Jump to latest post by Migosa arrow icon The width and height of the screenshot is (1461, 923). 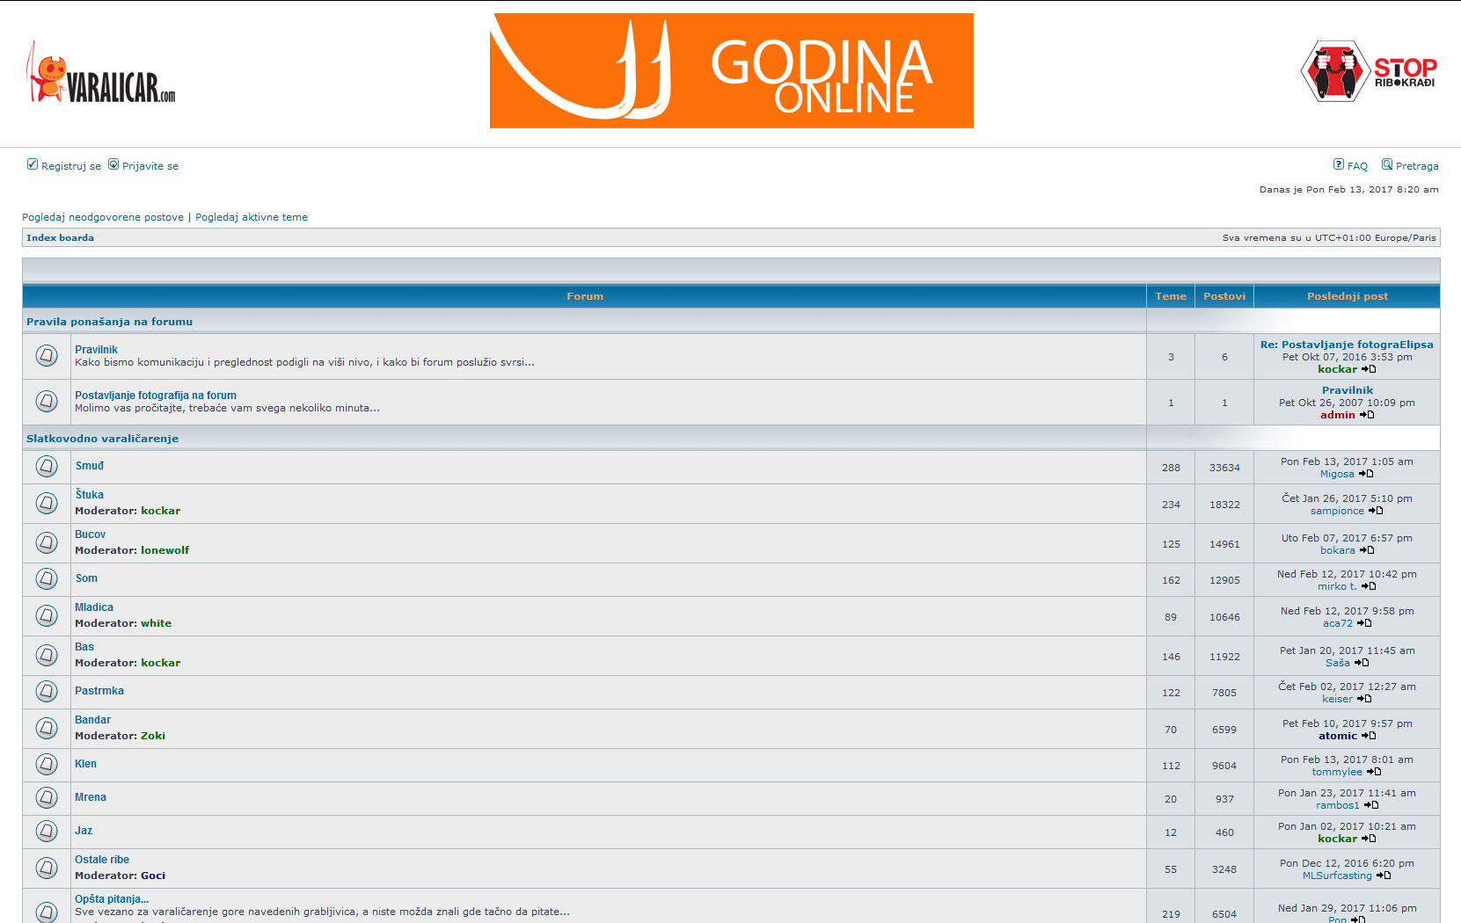point(1366,474)
